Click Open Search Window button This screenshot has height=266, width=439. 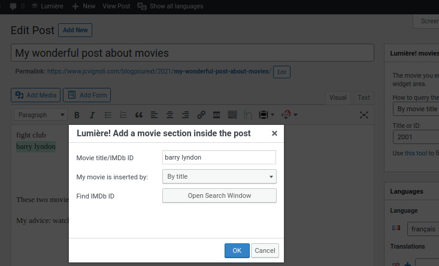pos(219,195)
